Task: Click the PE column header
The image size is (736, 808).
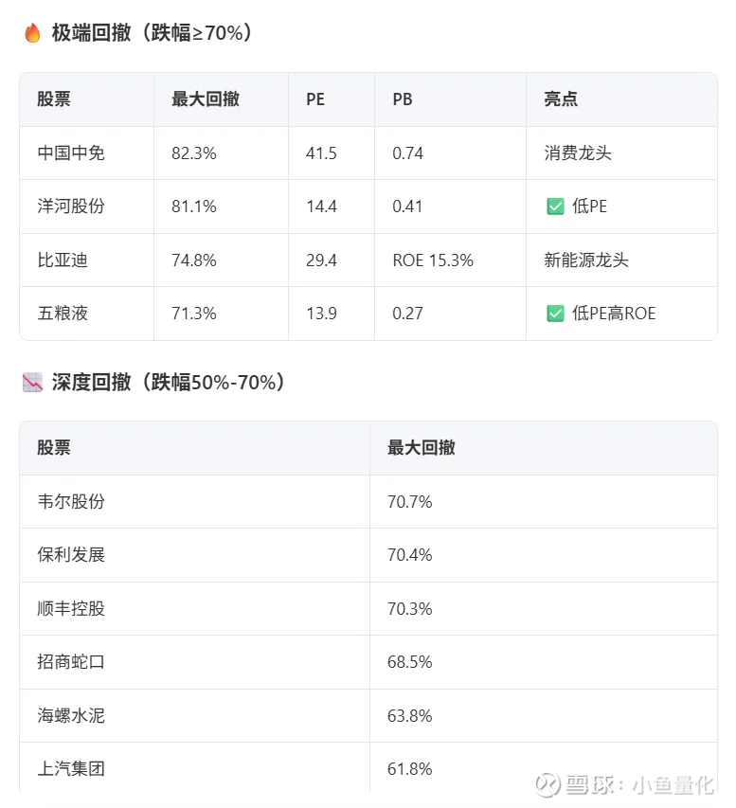Action: tap(315, 99)
